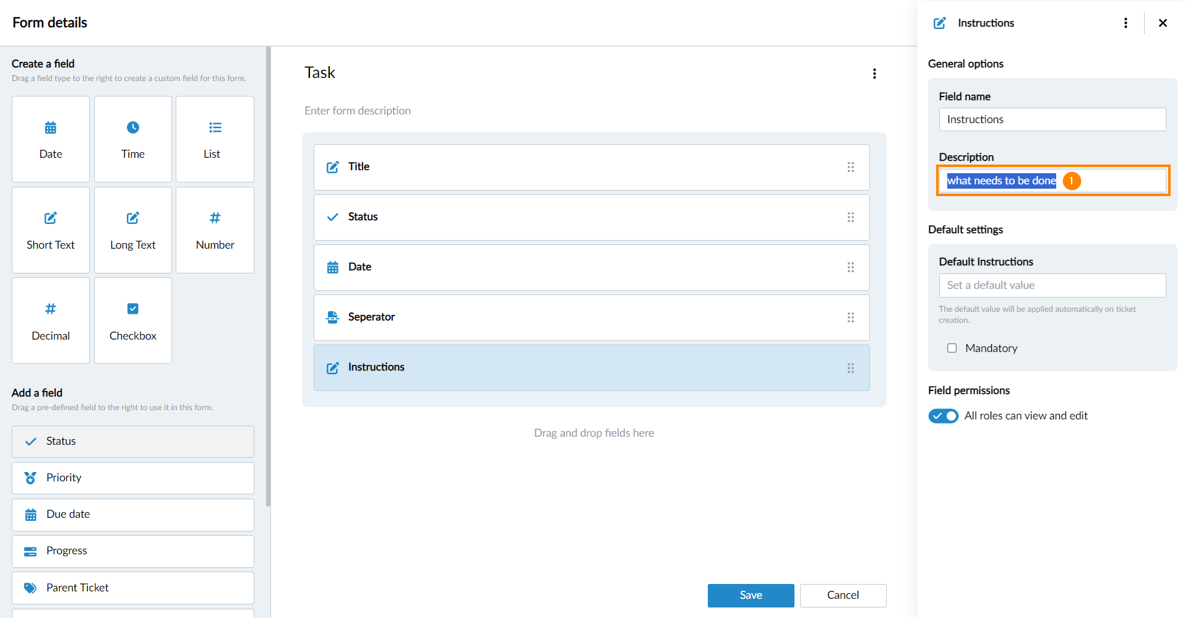Close the Instructions side panel

pyautogui.click(x=1163, y=23)
